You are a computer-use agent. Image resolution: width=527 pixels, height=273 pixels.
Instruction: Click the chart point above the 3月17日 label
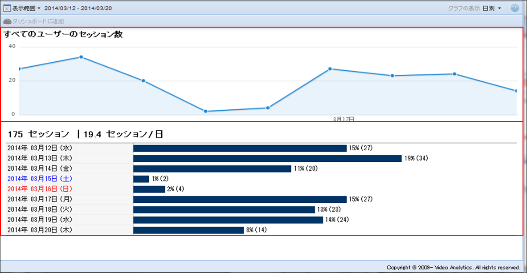tap(330, 69)
